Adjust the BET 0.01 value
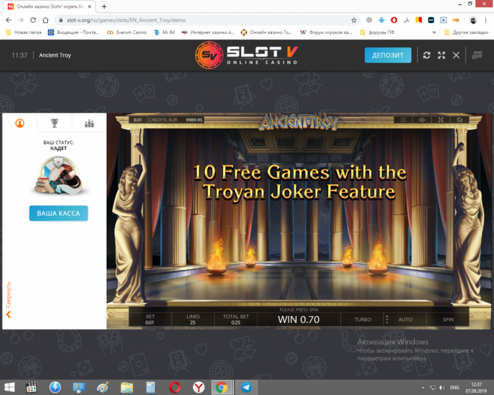The width and height of the screenshot is (494, 395). (150, 319)
